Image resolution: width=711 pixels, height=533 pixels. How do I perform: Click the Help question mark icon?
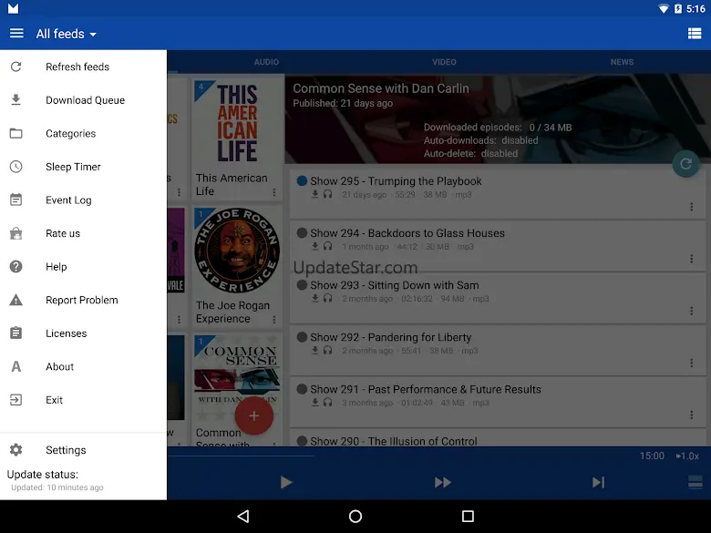(15, 266)
